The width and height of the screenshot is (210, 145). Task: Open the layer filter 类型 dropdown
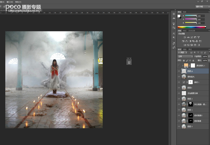pos(182,52)
